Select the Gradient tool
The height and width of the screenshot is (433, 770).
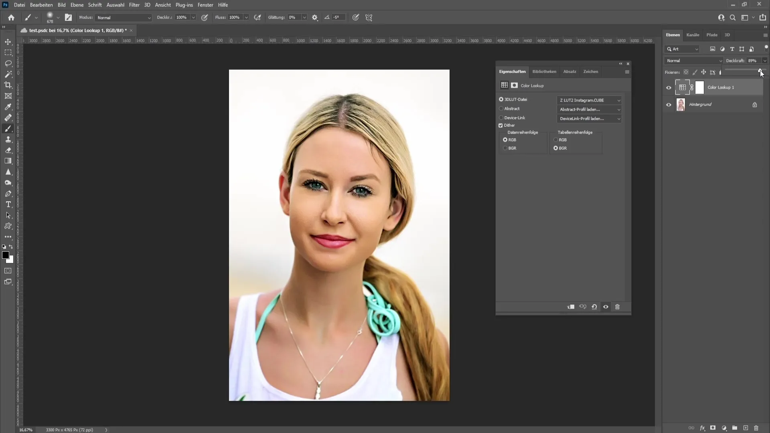pos(8,161)
